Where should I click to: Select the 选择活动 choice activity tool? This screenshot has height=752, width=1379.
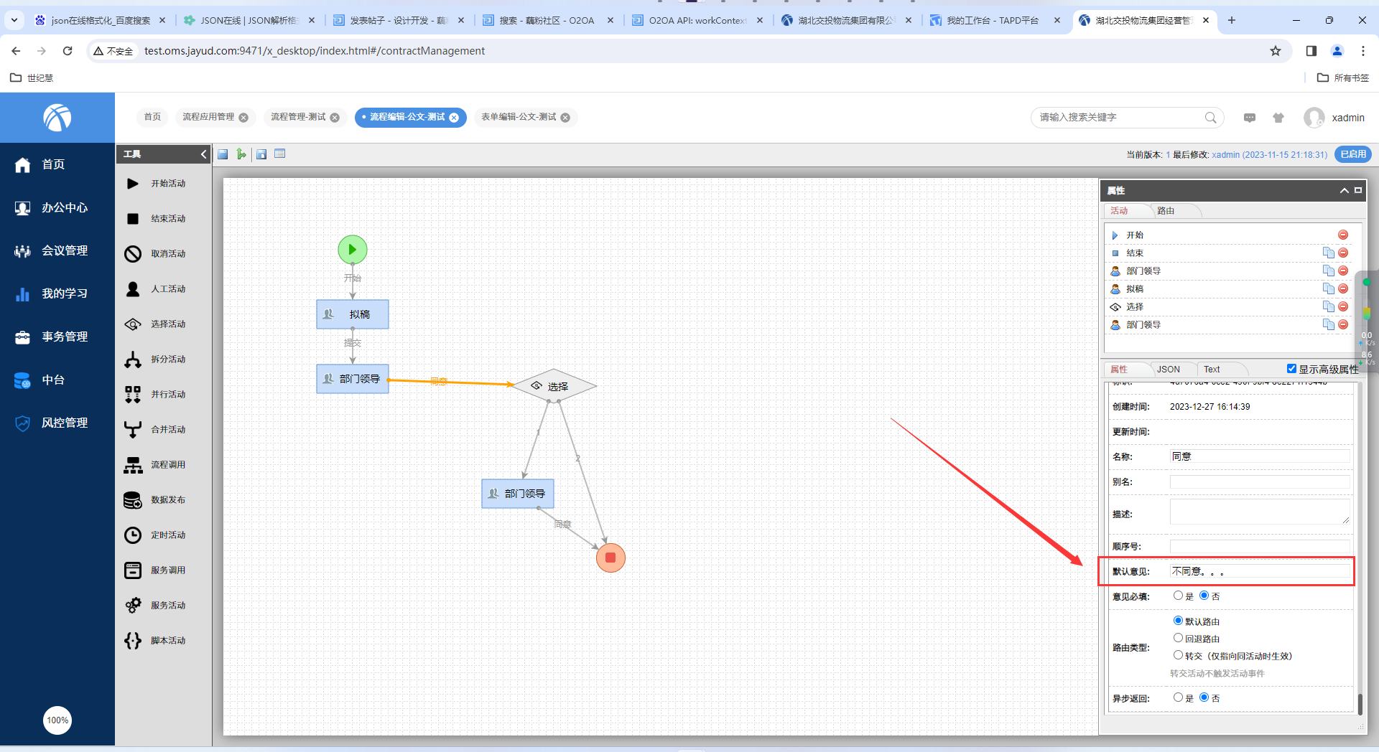pyautogui.click(x=155, y=324)
